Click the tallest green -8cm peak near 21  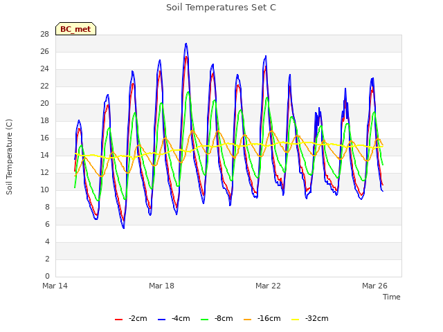pos(188,92)
